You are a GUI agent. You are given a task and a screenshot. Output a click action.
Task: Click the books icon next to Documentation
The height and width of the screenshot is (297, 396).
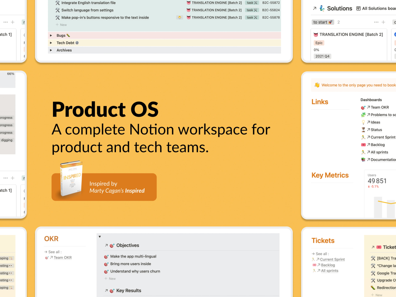[x=363, y=159]
